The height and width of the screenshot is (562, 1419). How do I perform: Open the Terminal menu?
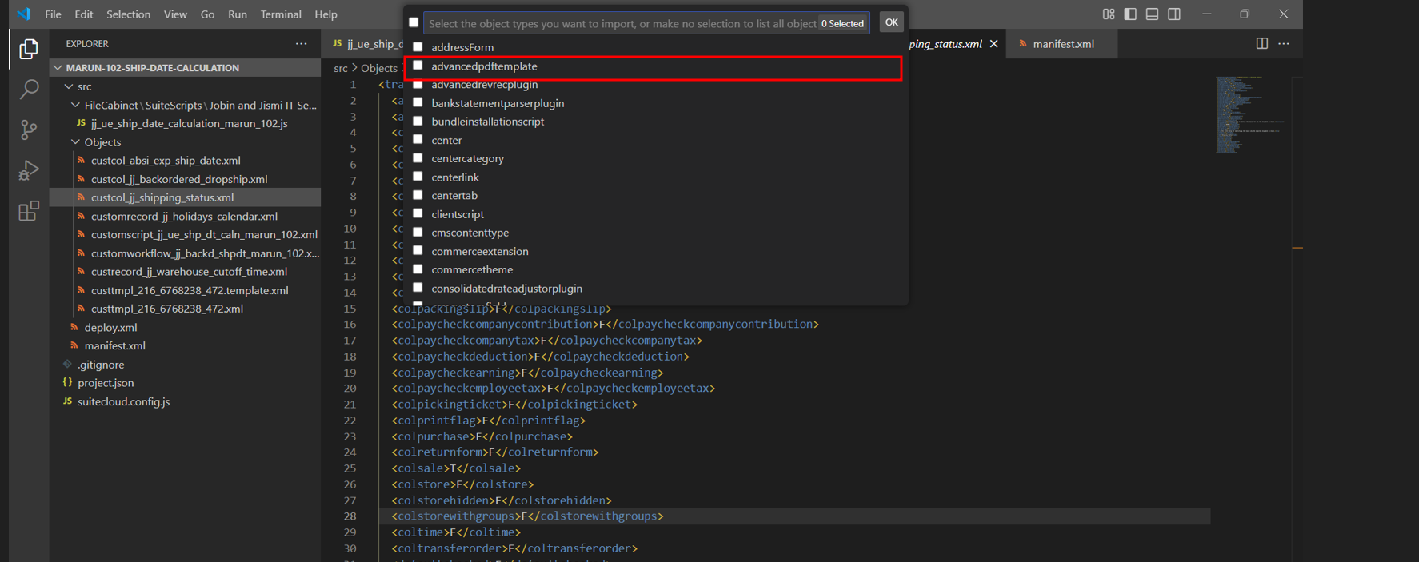(280, 14)
